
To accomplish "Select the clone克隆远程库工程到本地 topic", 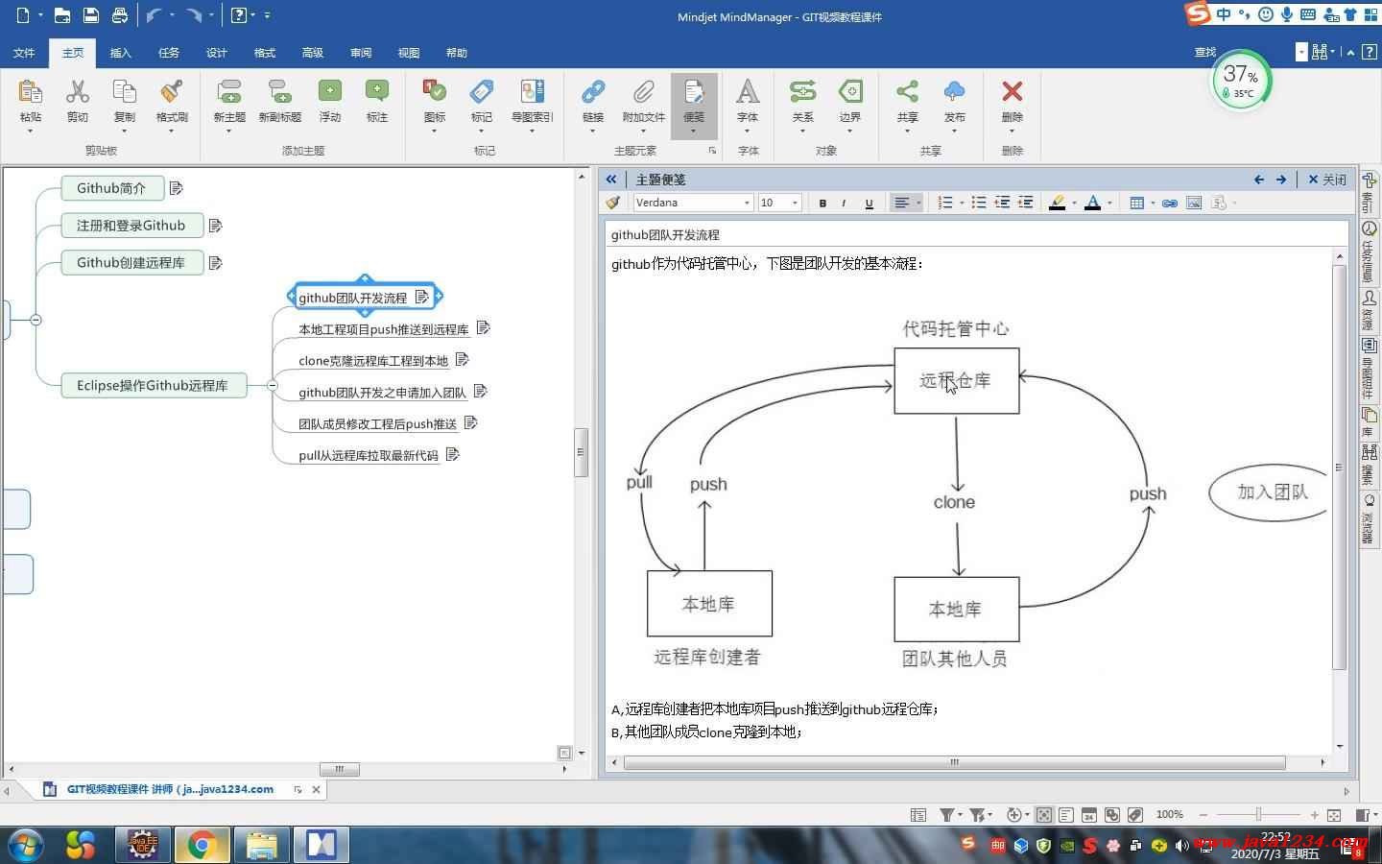I will coord(373,361).
